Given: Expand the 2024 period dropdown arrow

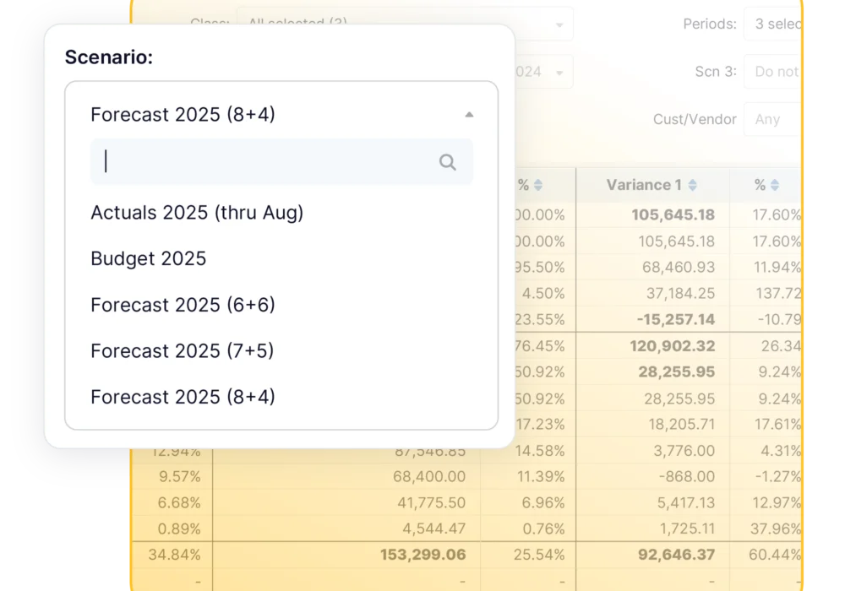Looking at the screenshot, I should [559, 72].
